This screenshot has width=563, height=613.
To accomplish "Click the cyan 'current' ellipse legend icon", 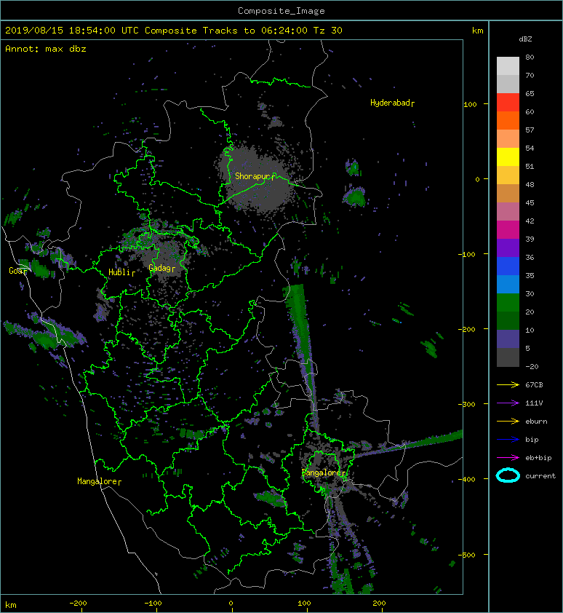I will pos(508,476).
